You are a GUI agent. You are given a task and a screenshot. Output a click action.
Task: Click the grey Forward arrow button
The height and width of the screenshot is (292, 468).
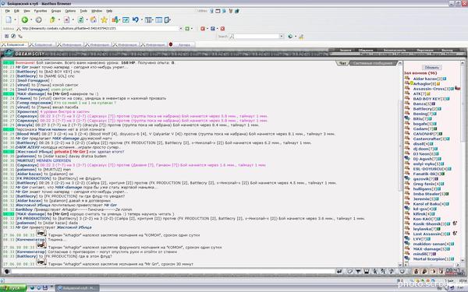tap(38, 20)
